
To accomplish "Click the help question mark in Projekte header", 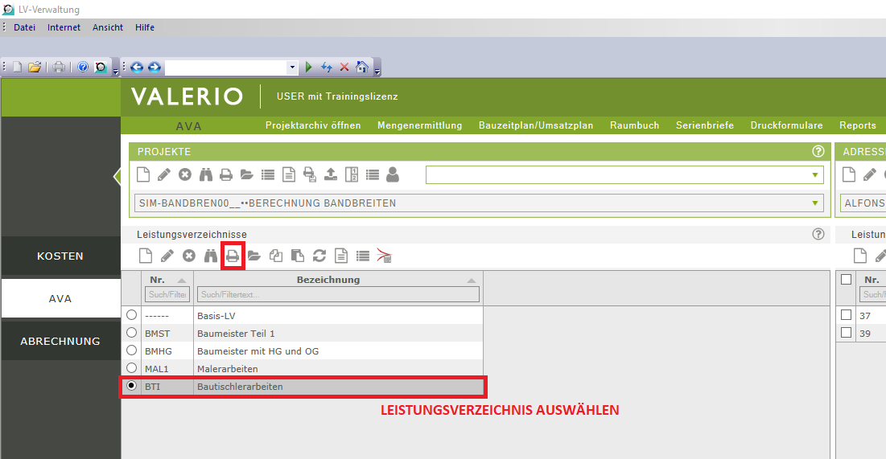I will click(818, 151).
